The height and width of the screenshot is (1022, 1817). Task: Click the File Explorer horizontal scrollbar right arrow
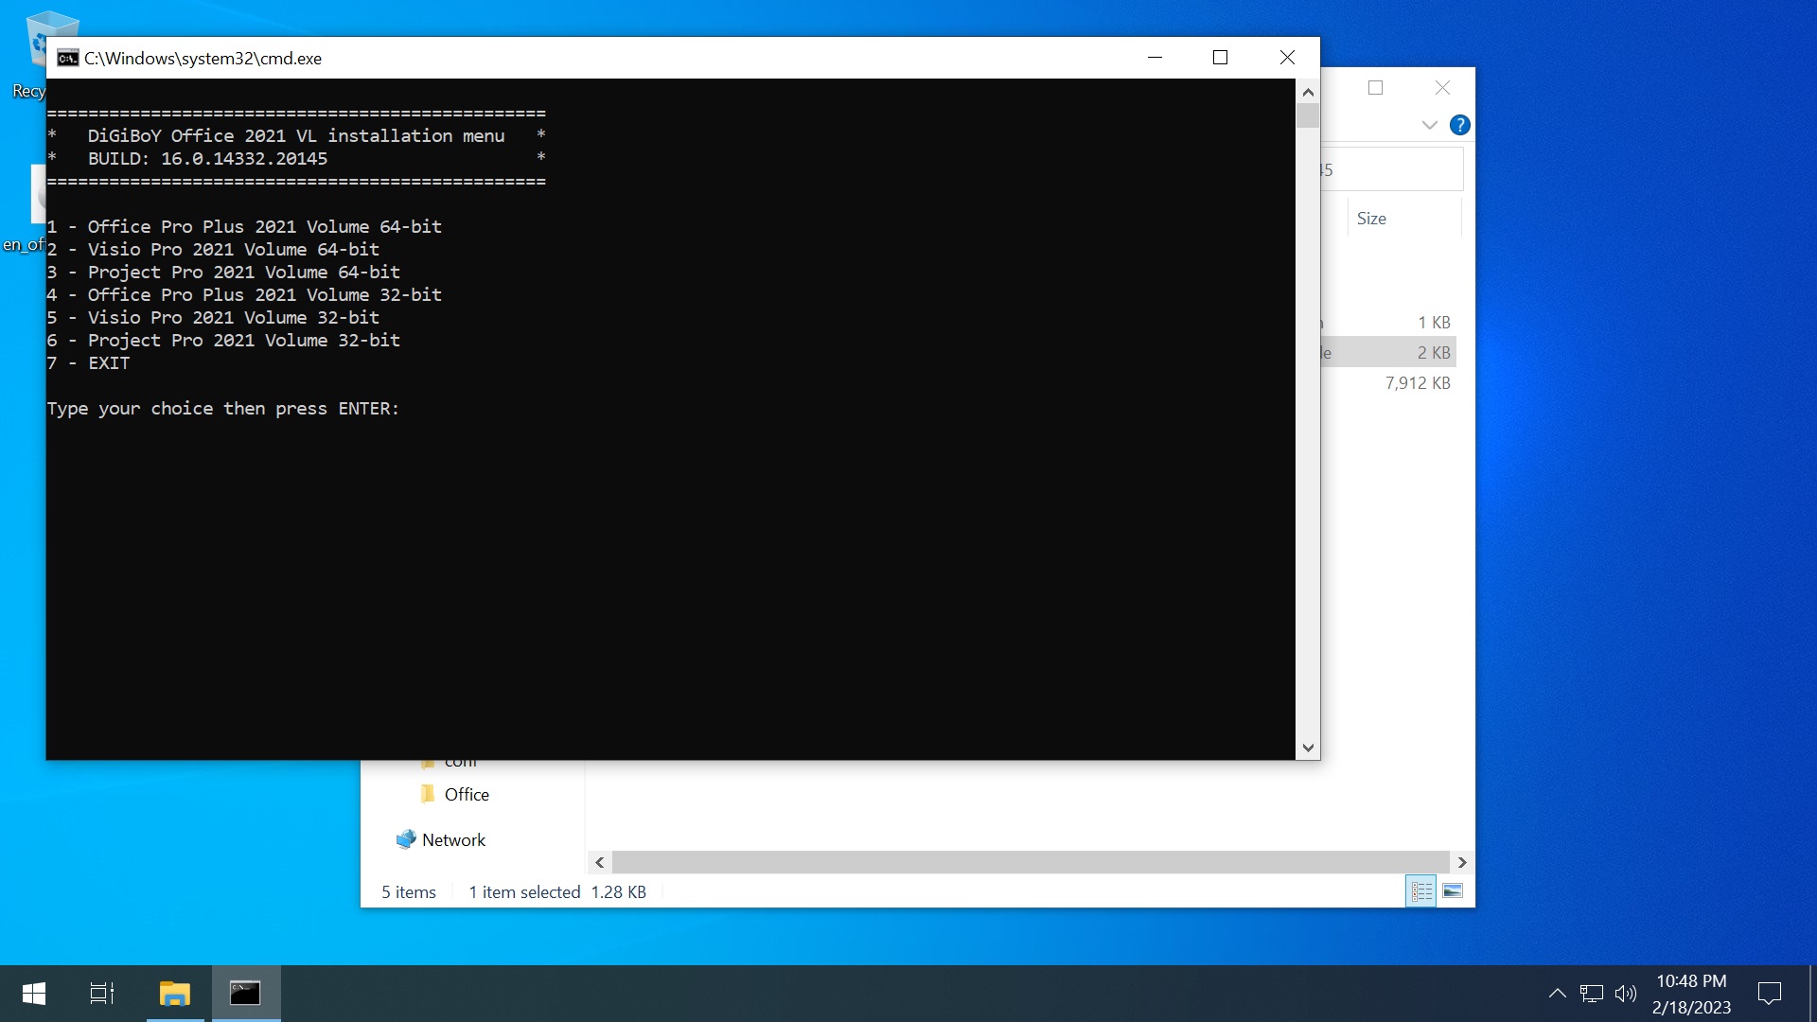[x=1462, y=863]
